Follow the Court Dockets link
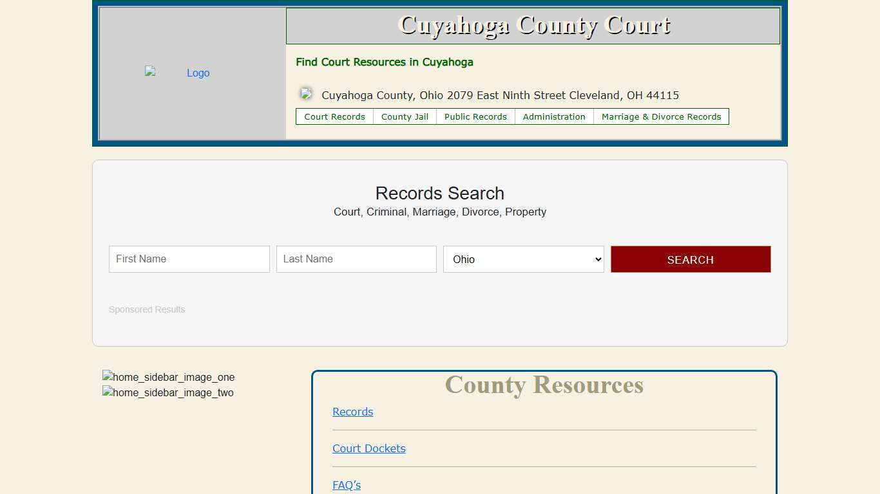Image resolution: width=880 pixels, height=494 pixels. tap(368, 448)
